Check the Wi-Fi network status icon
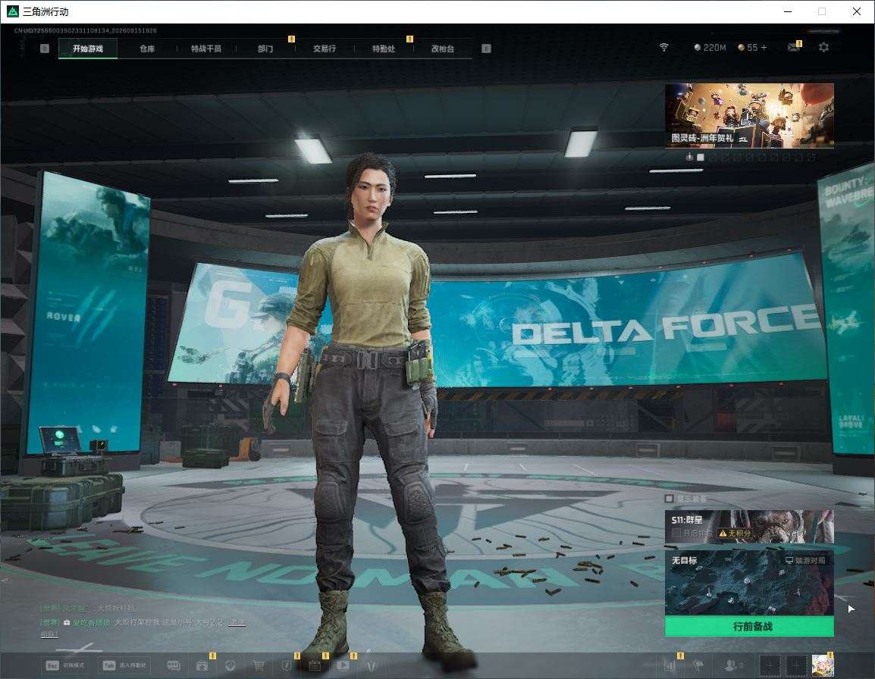 (663, 48)
